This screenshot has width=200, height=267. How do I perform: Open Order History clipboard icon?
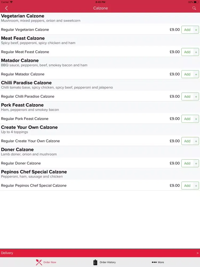tap(95, 262)
